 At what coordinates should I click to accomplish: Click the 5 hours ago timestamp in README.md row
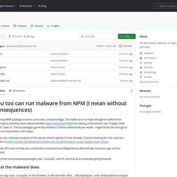(x=126, y=81)
